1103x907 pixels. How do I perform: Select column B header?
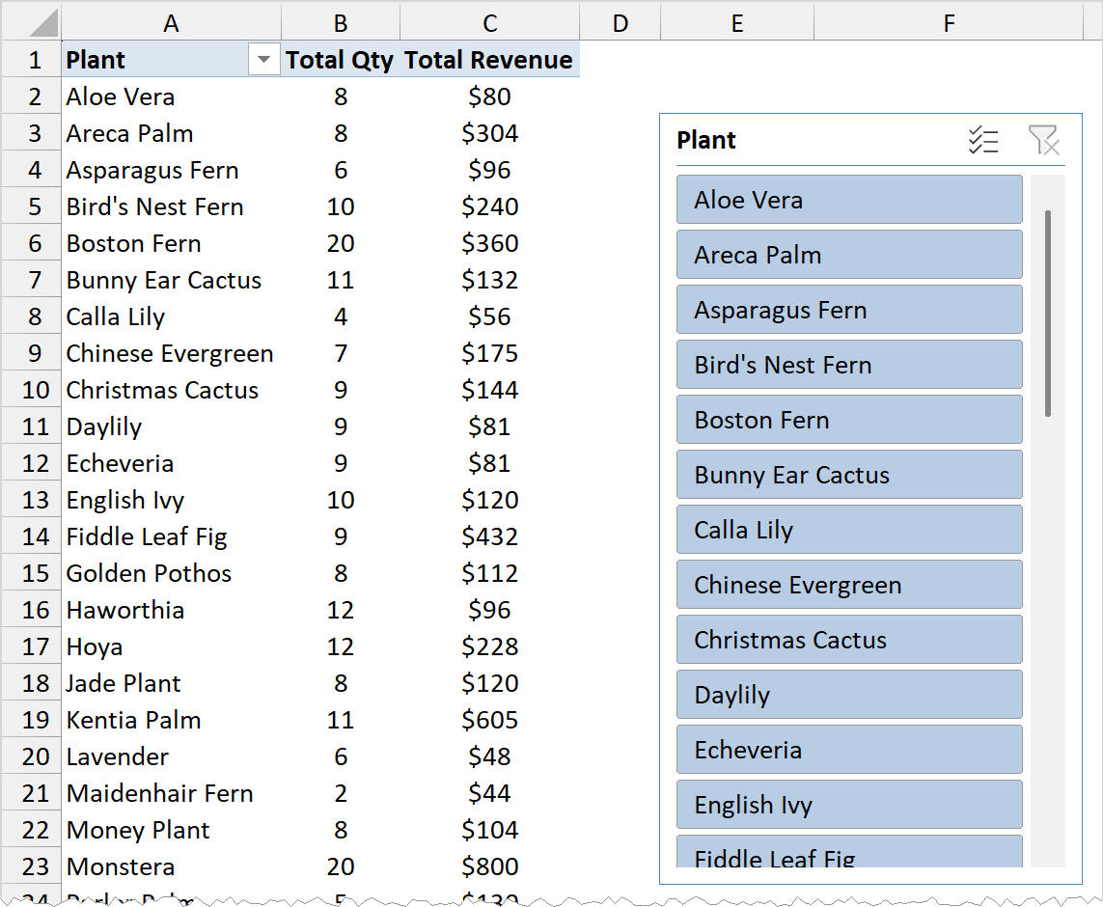click(x=341, y=22)
